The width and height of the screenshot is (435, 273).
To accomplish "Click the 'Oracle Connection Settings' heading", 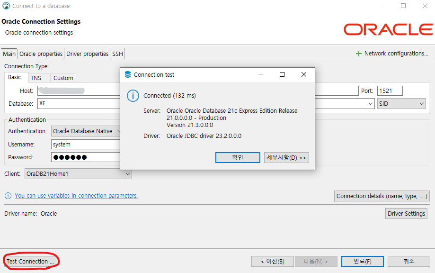I will [x=41, y=22].
